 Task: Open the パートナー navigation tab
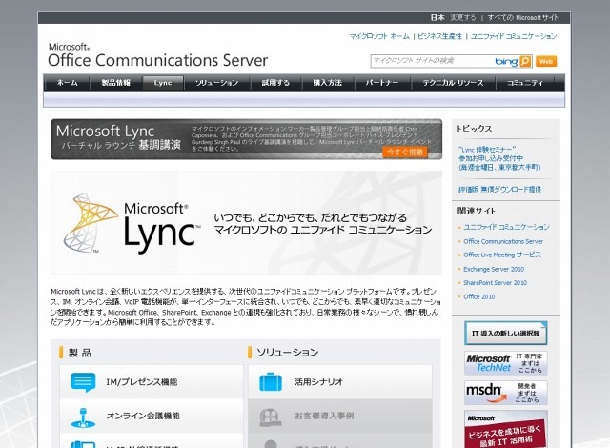click(382, 83)
